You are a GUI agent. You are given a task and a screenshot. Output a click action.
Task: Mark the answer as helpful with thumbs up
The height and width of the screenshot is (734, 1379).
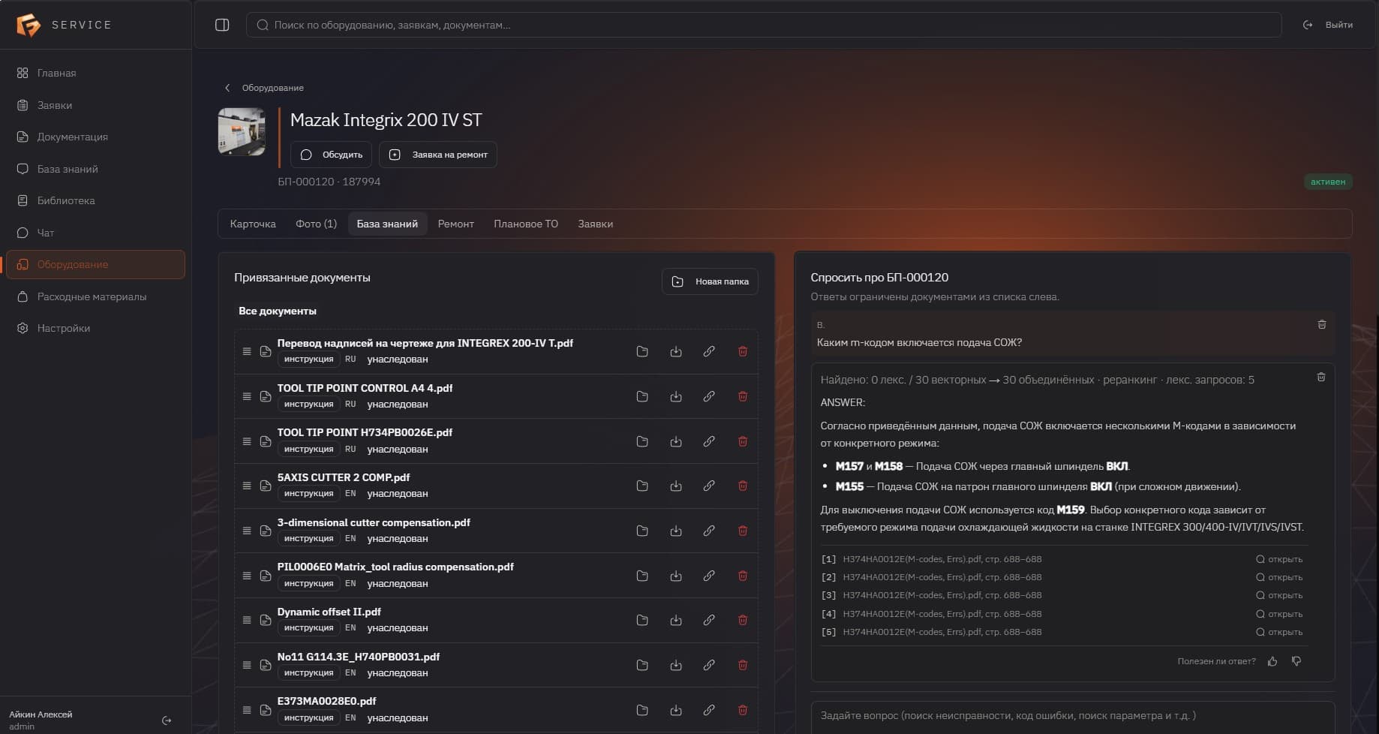coord(1272,661)
